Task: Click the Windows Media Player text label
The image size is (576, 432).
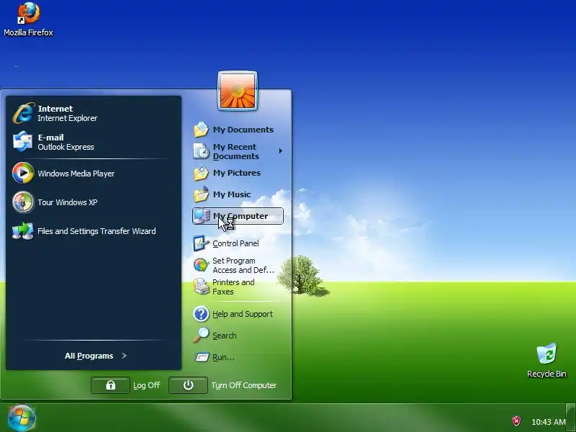Action: (76, 174)
